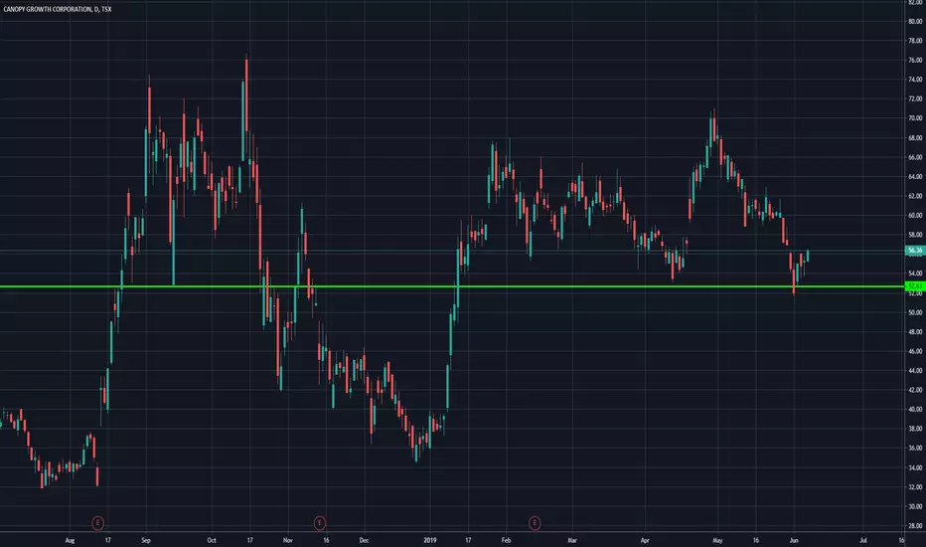Click the '40.00' price axis label
This screenshot has width=926, height=547.
pyautogui.click(x=915, y=409)
